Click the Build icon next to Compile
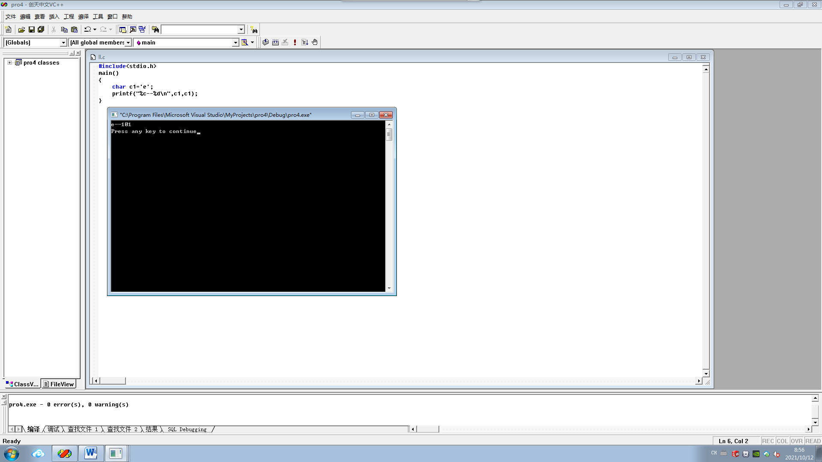This screenshot has width=822, height=462. click(x=275, y=42)
